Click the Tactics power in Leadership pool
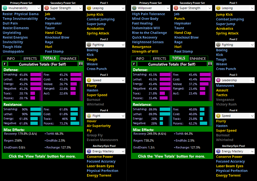Viewport: 257px width, 181px height. (x=222, y=95)
